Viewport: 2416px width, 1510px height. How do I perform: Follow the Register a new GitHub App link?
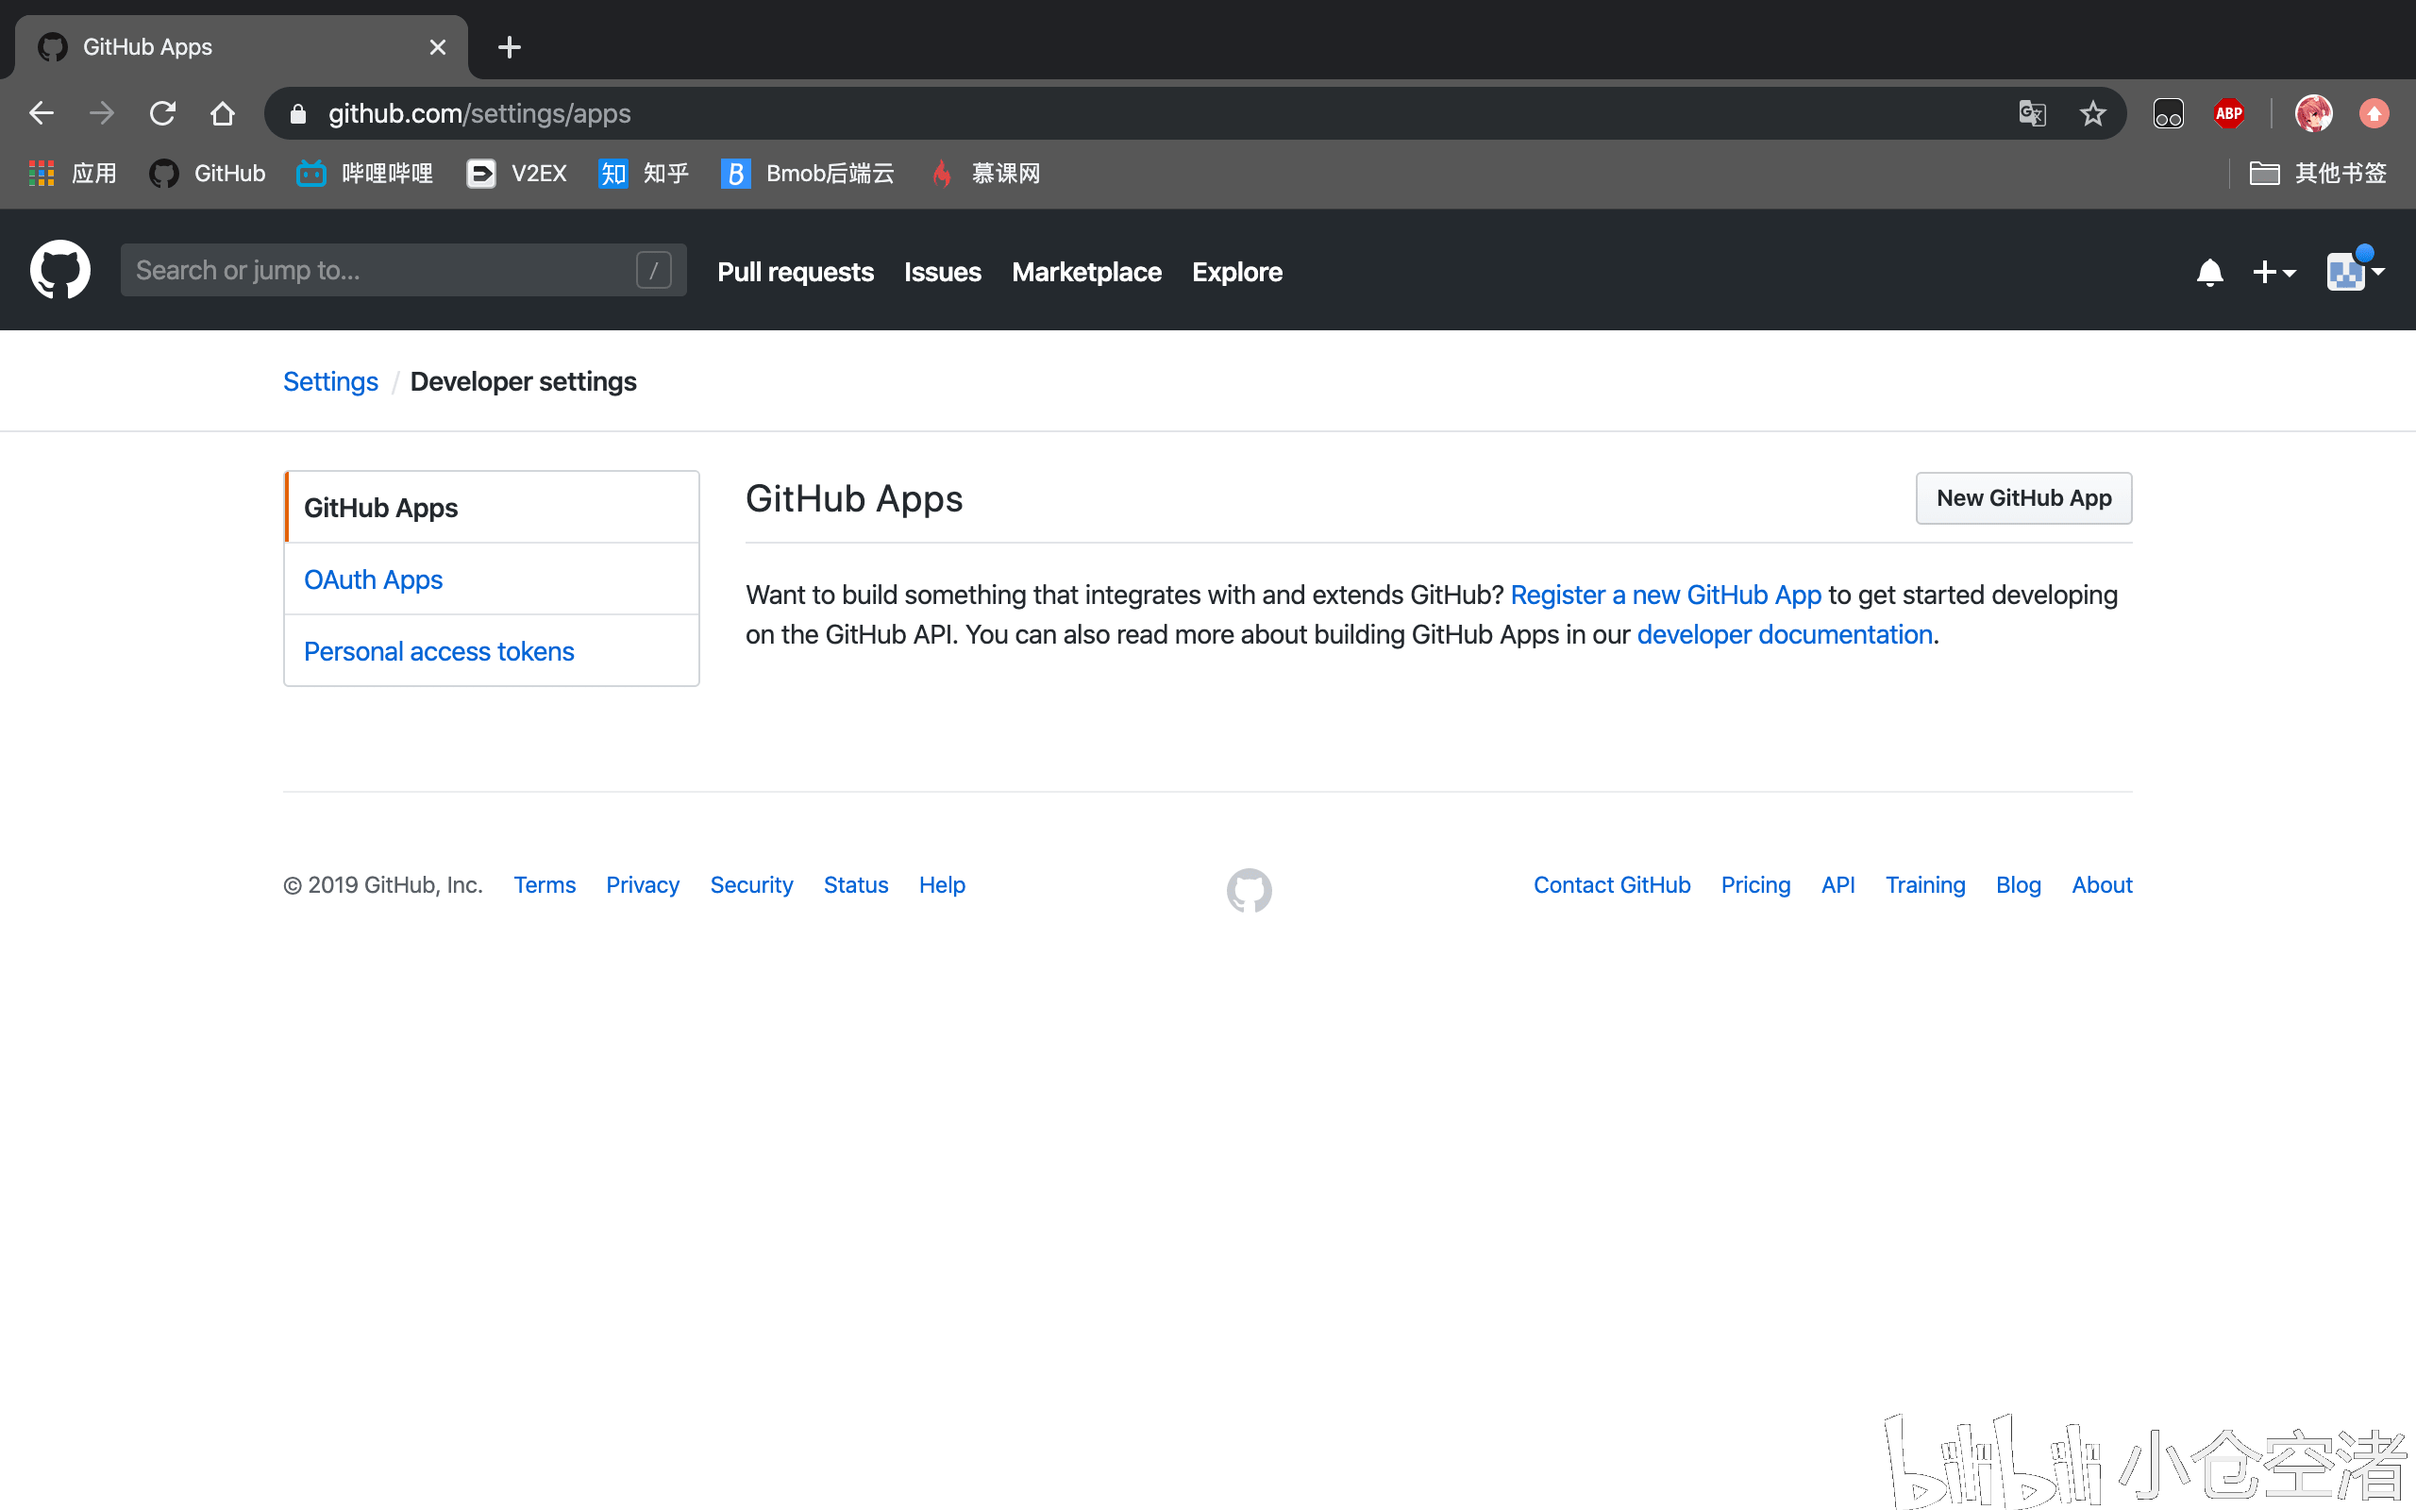coord(1665,596)
